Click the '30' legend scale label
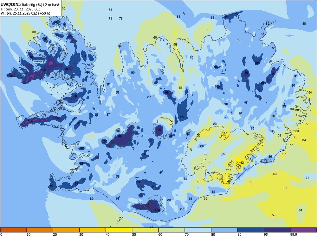 pos(81,234)
